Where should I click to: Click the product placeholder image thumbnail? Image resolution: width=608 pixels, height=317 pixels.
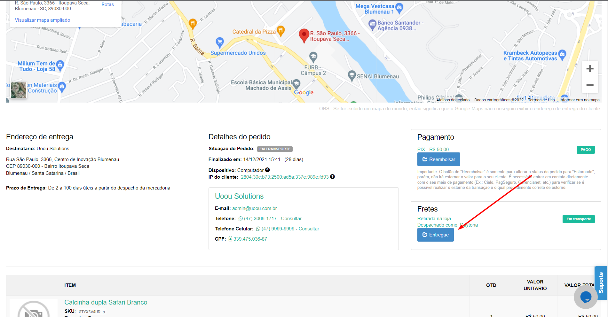pos(34,308)
